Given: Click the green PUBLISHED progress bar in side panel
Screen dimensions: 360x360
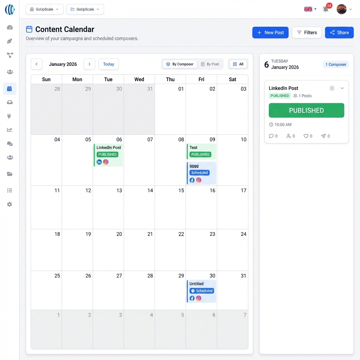Looking at the screenshot, I should [306, 110].
